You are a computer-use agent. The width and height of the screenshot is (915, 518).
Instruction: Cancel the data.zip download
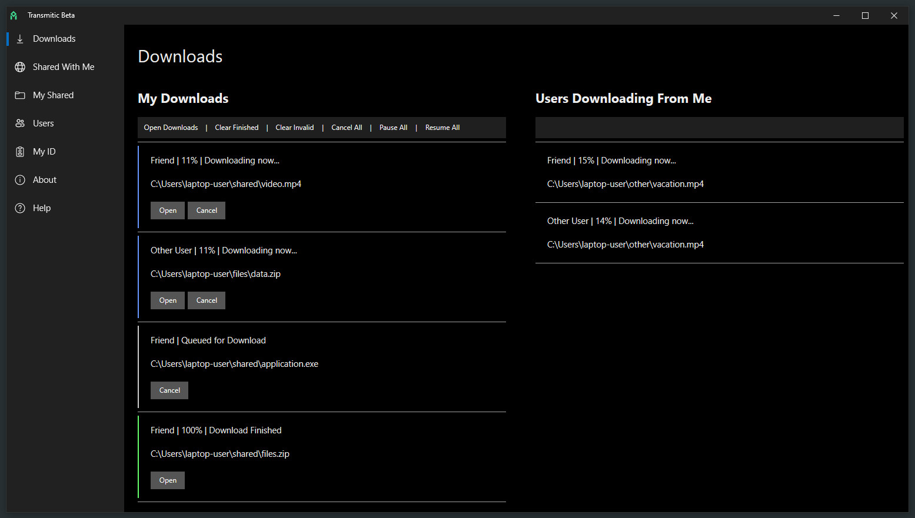click(x=207, y=300)
